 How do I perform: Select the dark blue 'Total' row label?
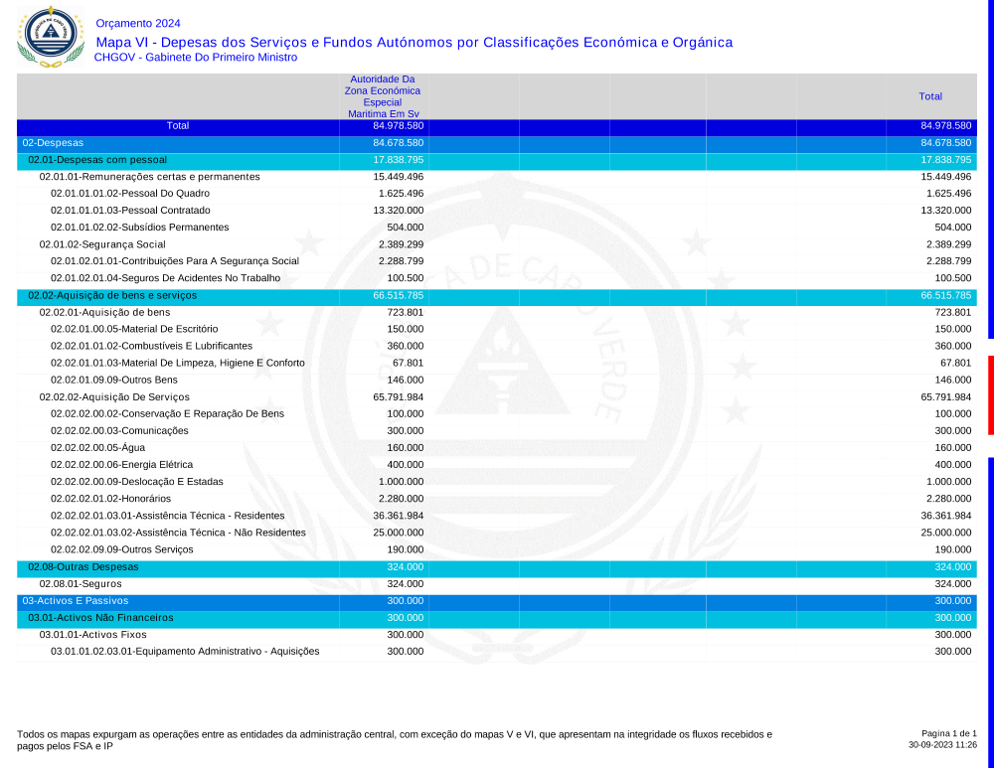[178, 126]
